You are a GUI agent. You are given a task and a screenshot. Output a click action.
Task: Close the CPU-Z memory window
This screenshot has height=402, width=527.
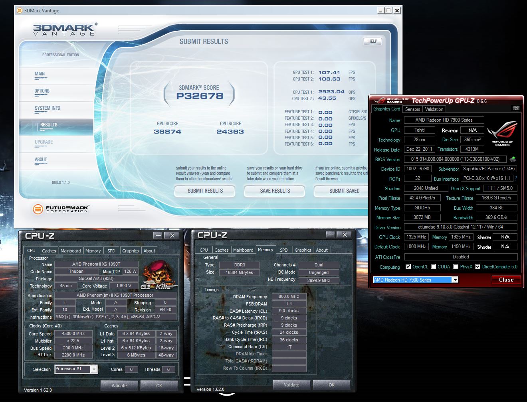(345, 235)
